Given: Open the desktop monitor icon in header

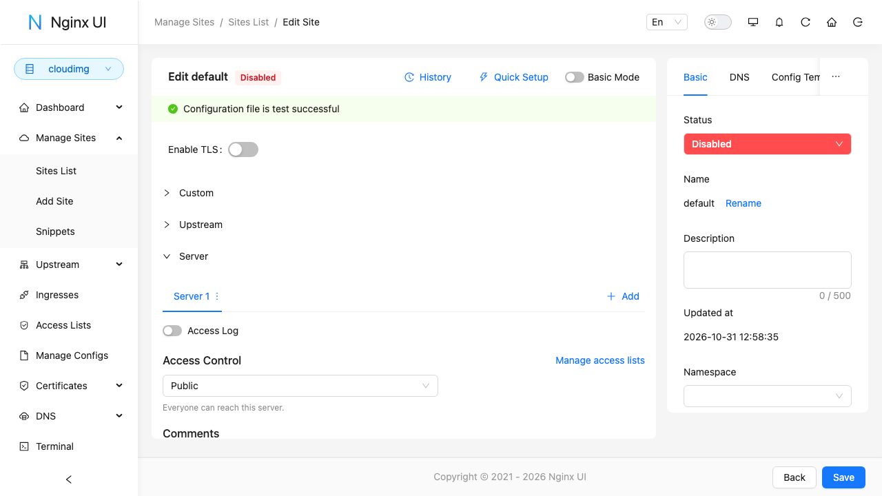Looking at the screenshot, I should click(x=753, y=22).
